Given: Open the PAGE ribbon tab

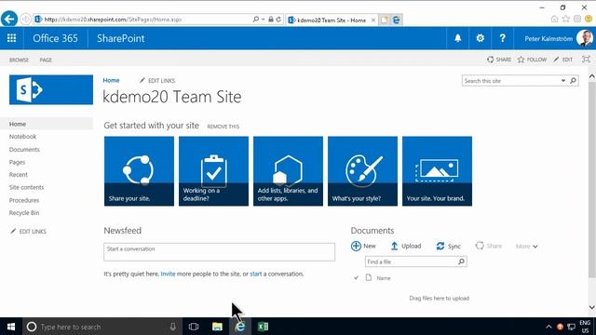Looking at the screenshot, I should pyautogui.click(x=46, y=60).
